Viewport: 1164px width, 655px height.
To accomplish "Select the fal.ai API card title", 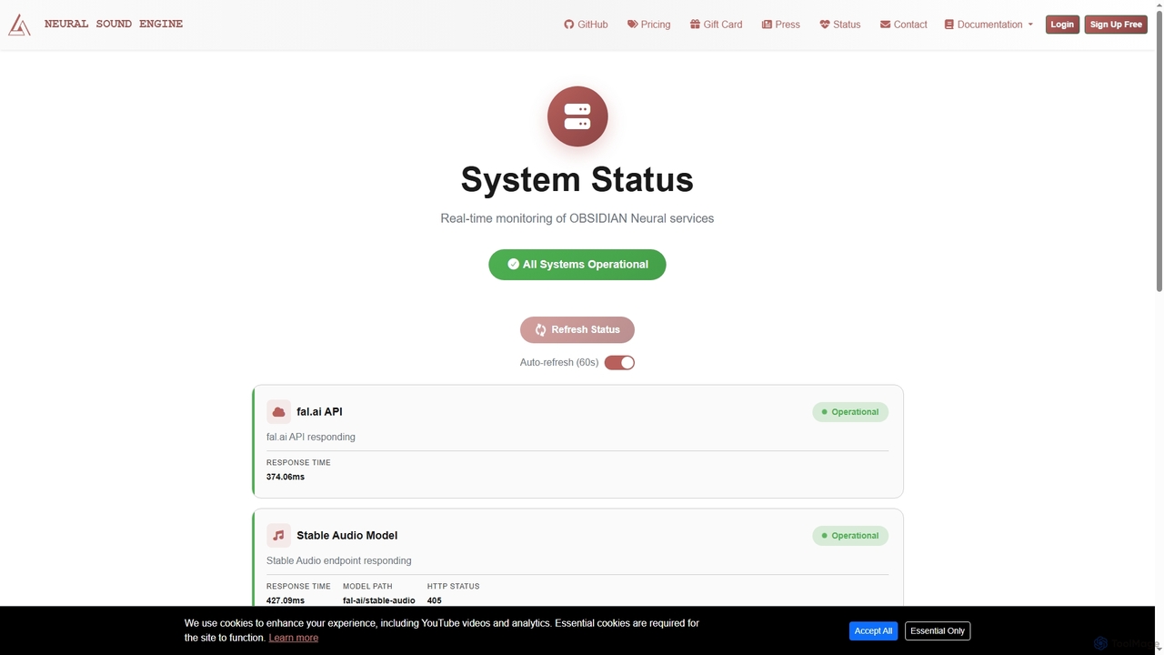I will point(319,412).
